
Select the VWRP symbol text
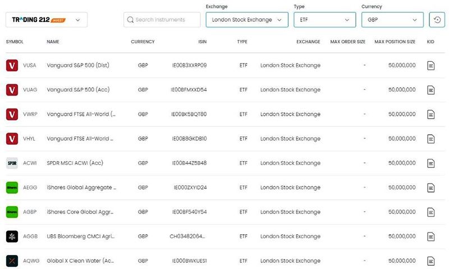(x=30, y=114)
